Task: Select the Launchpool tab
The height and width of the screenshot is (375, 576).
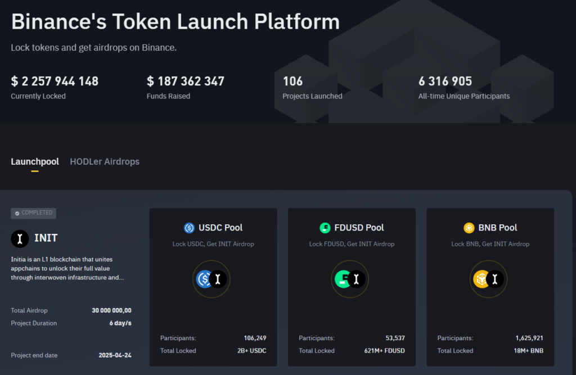Action: [x=35, y=161]
